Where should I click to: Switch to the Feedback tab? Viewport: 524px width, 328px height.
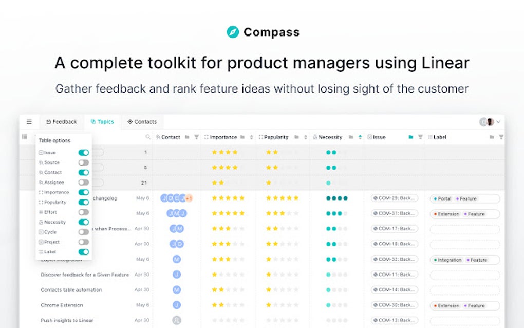61,122
